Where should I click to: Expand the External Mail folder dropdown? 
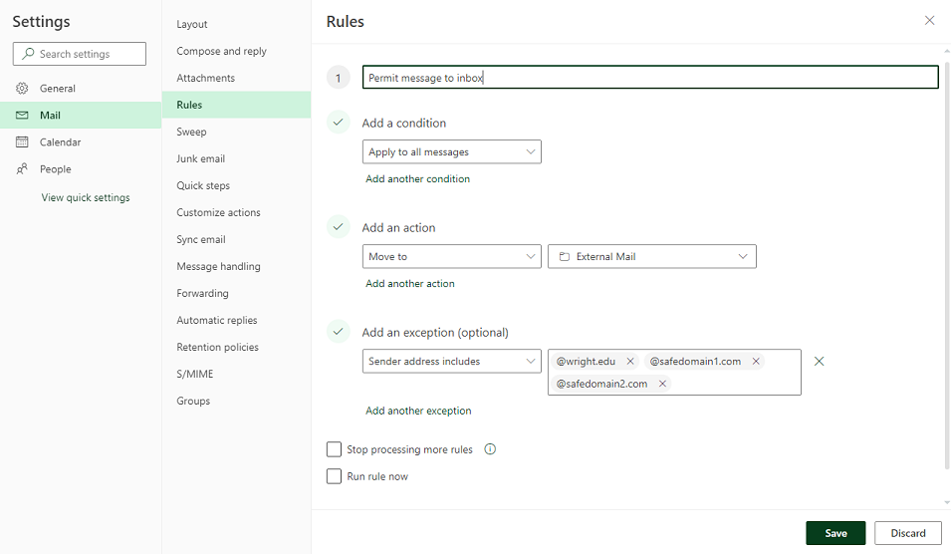coord(651,257)
